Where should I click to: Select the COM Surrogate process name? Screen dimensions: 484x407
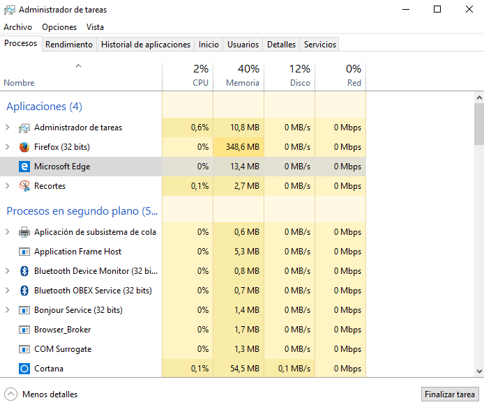[63, 349]
